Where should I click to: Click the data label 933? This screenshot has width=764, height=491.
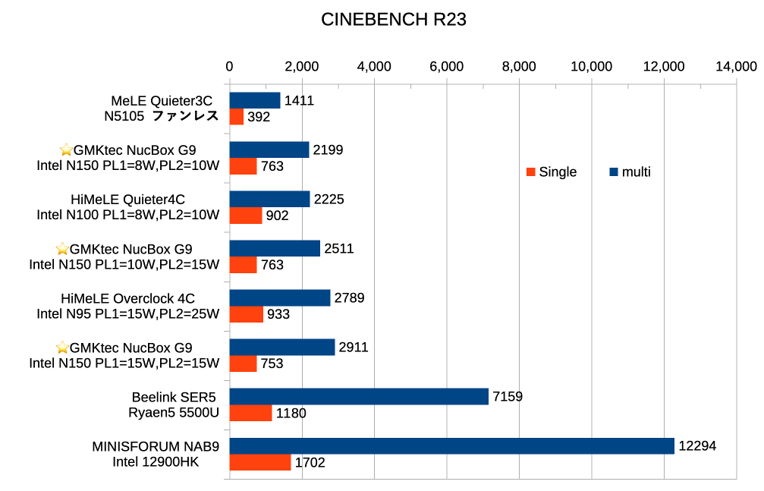278,314
